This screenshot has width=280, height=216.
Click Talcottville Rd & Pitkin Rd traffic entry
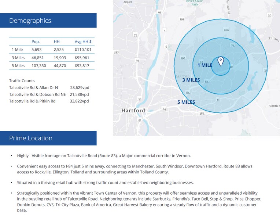pos(32,101)
